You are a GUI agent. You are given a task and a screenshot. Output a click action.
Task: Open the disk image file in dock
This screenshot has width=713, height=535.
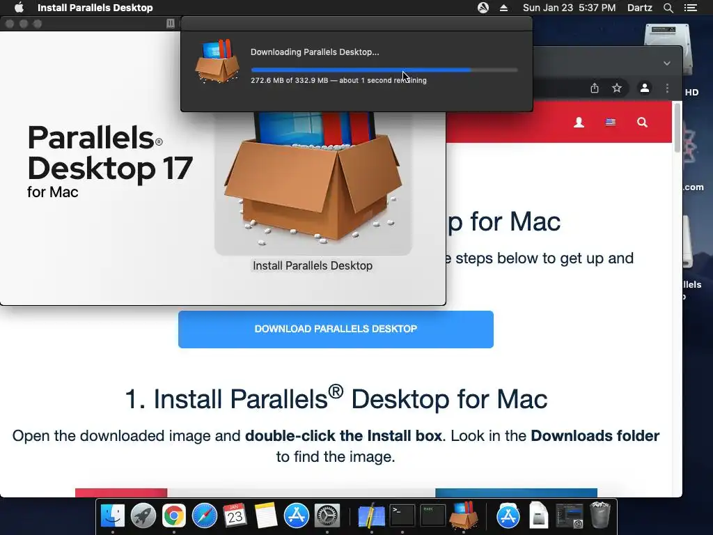coord(538,515)
